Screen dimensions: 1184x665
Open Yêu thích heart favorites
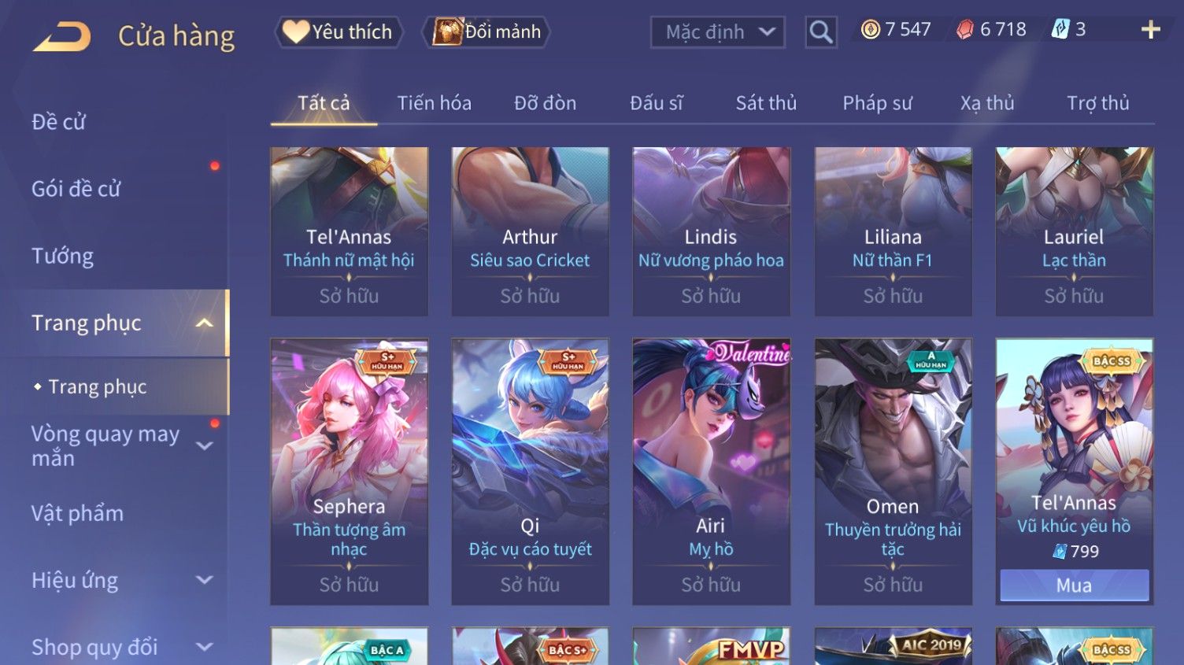point(339,32)
